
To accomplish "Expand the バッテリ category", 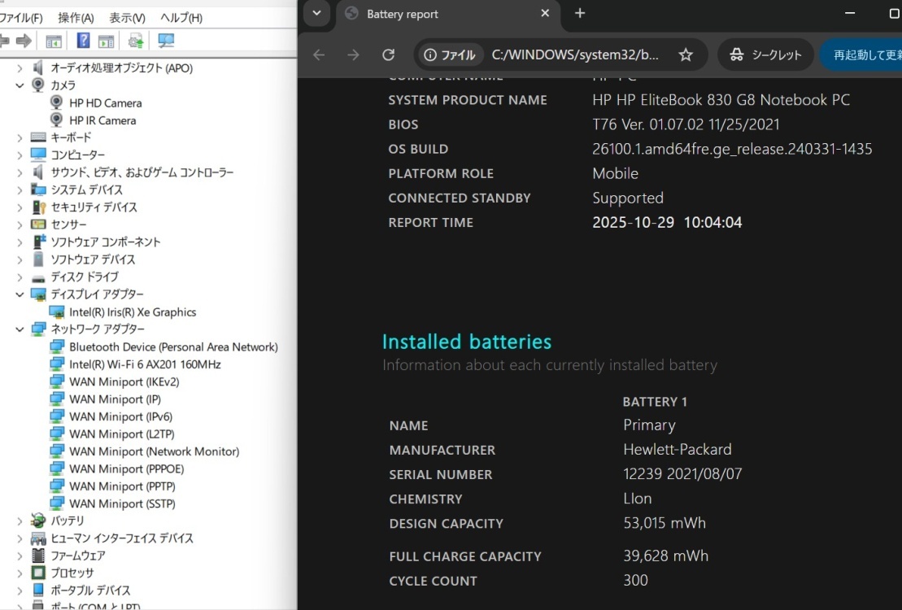I will click(x=20, y=521).
